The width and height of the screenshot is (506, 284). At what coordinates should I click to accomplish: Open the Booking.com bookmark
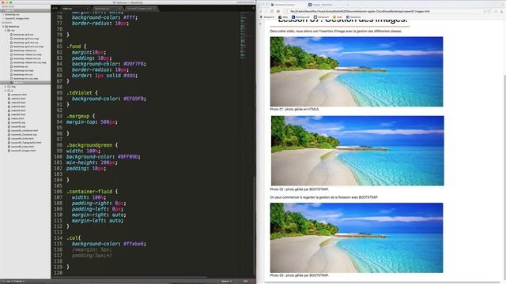[x=300, y=17]
